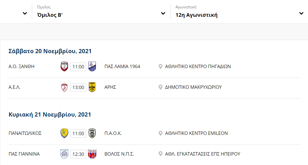Click location pin for ΑΘΛΗΤΙΚΟ ΚΕΝΤΡΟ EMILEON
Image resolution: width=308 pixels, height=165 pixels.
point(160,133)
